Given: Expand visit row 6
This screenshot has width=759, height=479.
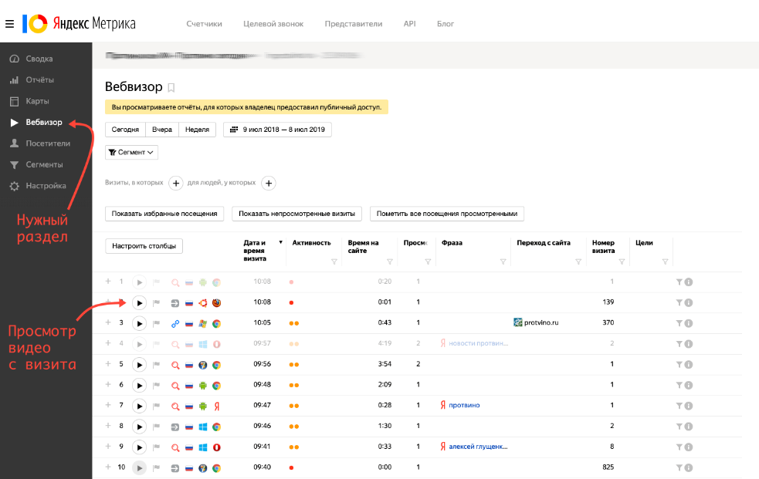Looking at the screenshot, I should coord(108,385).
